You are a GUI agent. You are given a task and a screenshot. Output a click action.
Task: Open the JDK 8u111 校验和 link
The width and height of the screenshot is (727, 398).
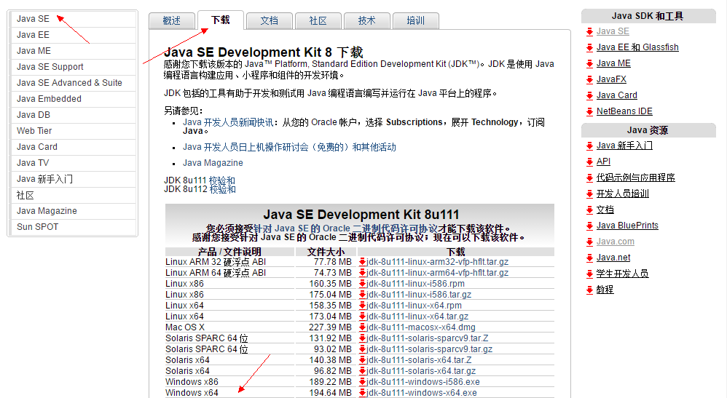222,180
